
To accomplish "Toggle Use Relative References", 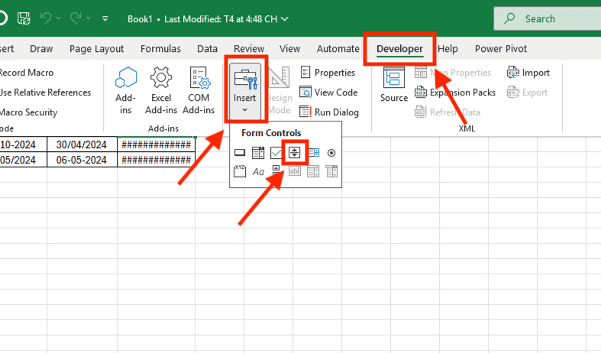I will pos(45,92).
